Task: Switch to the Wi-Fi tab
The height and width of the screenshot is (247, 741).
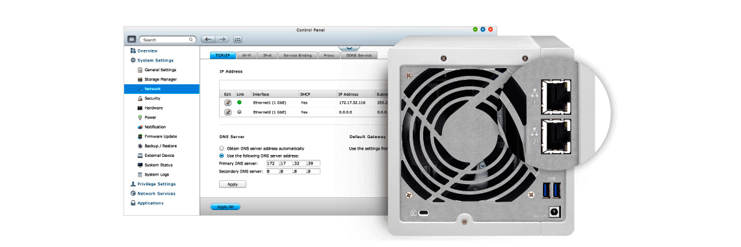Action: click(x=247, y=55)
